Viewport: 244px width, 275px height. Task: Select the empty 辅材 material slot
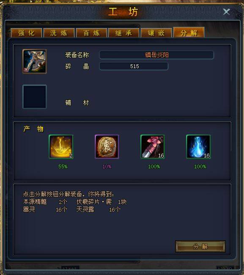[35, 97]
